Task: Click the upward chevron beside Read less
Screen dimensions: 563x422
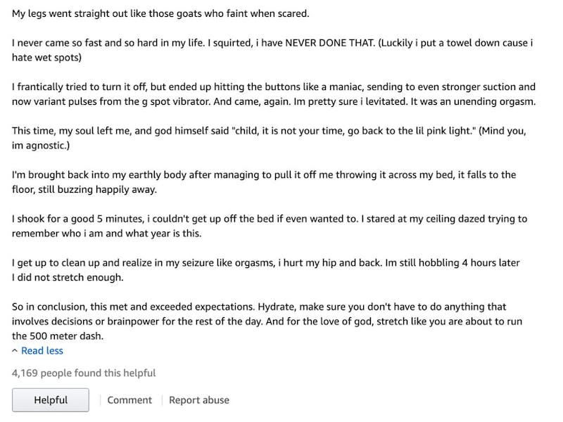Action: click(15, 350)
